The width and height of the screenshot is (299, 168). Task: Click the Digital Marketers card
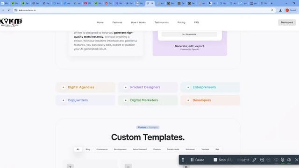pos(148,100)
